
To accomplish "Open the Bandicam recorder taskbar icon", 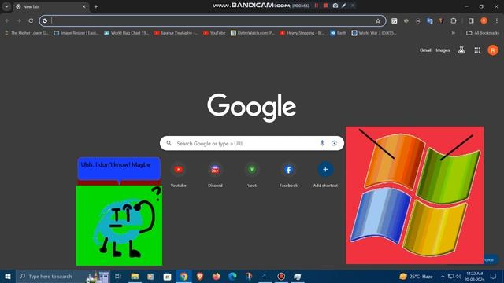I will click(x=281, y=276).
